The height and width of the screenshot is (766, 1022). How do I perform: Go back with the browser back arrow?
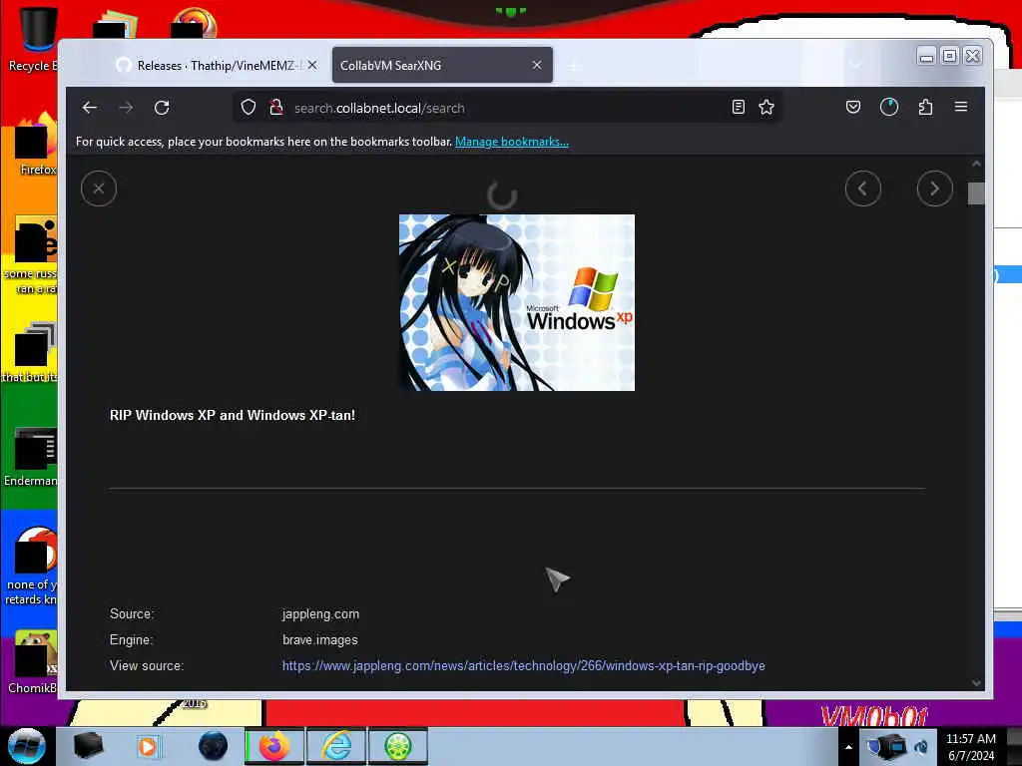(x=90, y=108)
